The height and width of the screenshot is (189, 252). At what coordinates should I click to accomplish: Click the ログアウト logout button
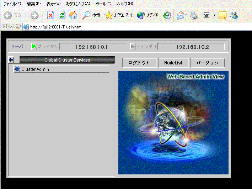pos(139,63)
